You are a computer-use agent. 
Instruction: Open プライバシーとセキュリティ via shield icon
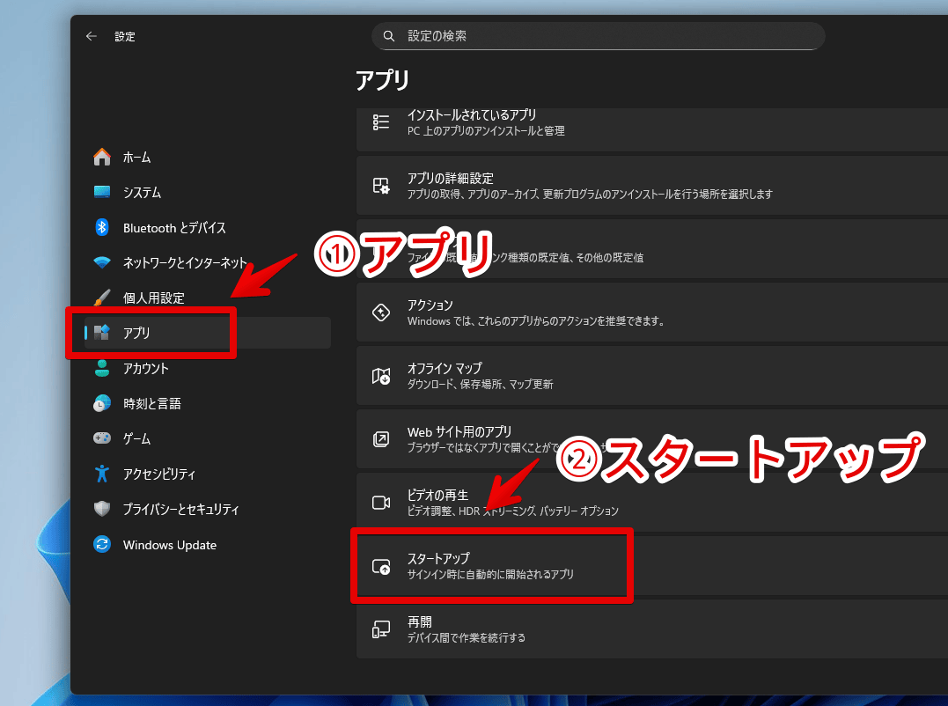[x=102, y=510]
